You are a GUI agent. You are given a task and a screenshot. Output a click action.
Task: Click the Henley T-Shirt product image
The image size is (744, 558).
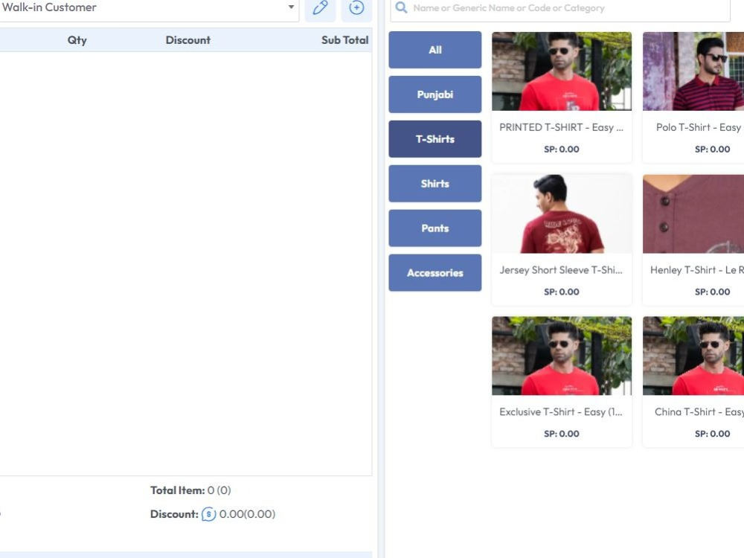point(693,214)
